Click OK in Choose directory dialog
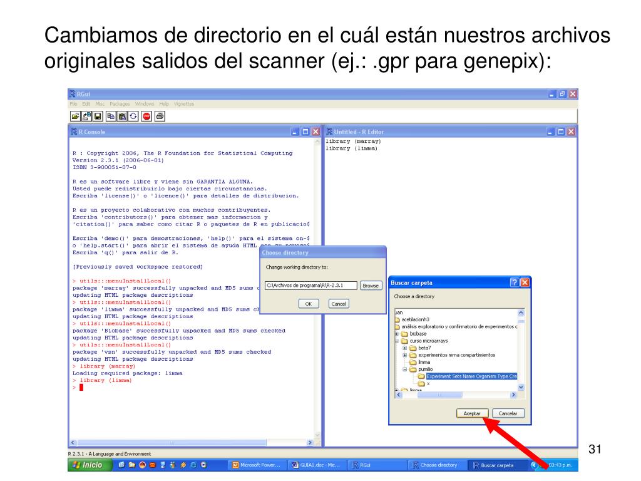The height and width of the screenshot is (481, 641). click(309, 304)
